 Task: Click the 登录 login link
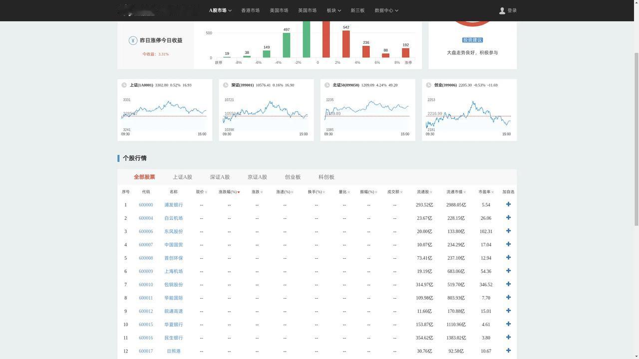[x=512, y=10]
